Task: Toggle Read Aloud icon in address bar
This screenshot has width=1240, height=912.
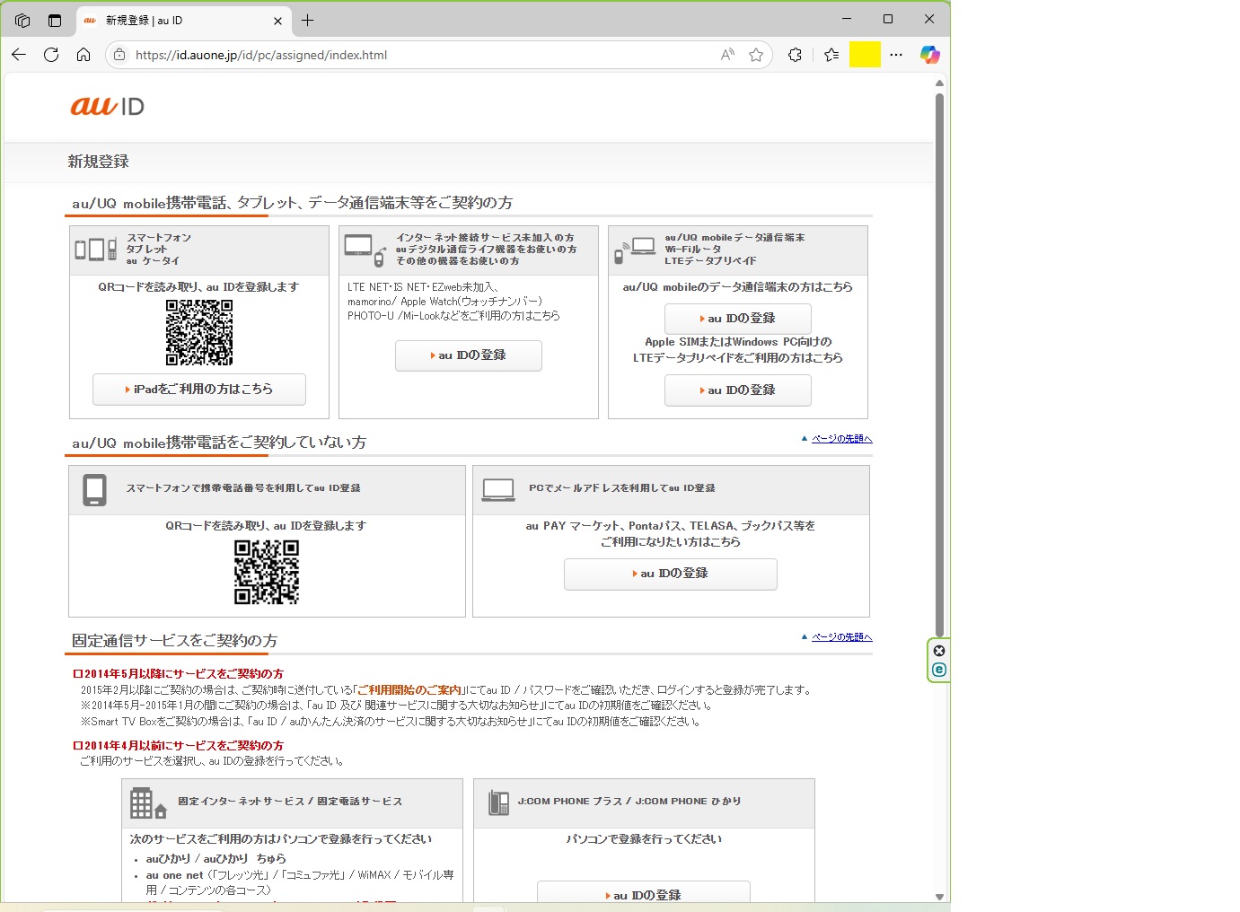Action: [727, 55]
